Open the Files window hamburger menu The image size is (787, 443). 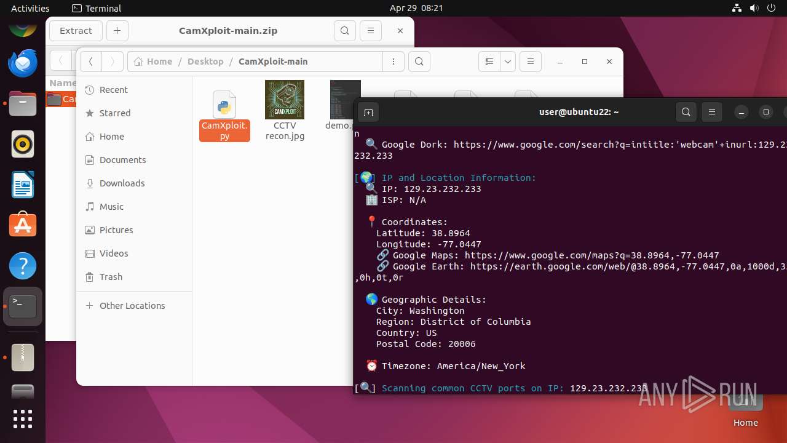530,62
